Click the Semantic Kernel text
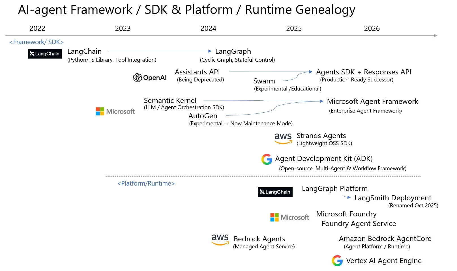Image resolution: width=457 pixels, height=271 pixels. 170,100
